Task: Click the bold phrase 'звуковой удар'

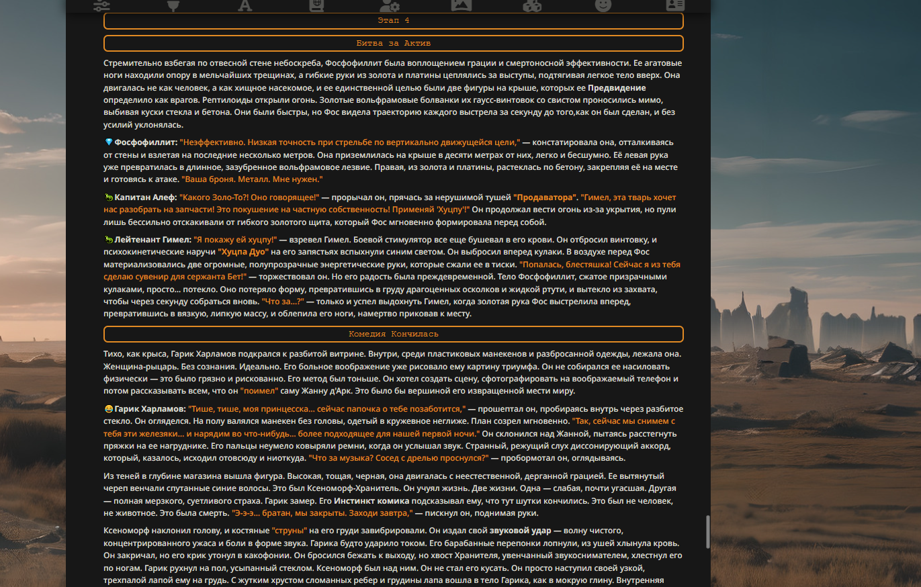Action: tap(520, 531)
